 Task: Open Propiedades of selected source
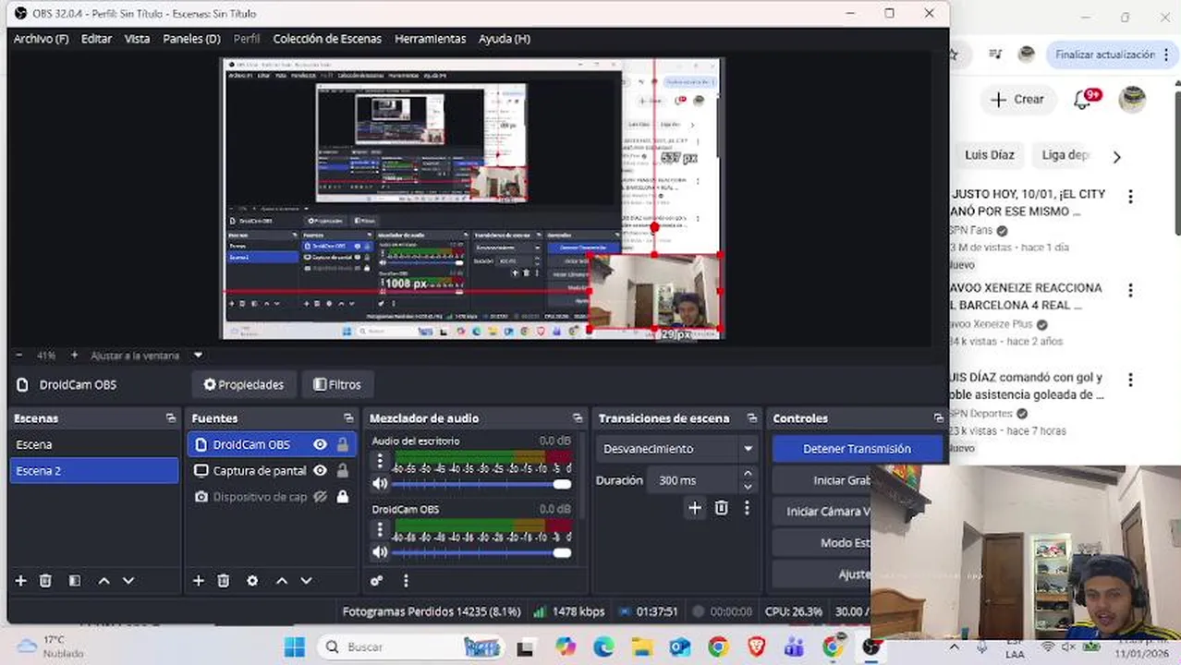tap(244, 384)
